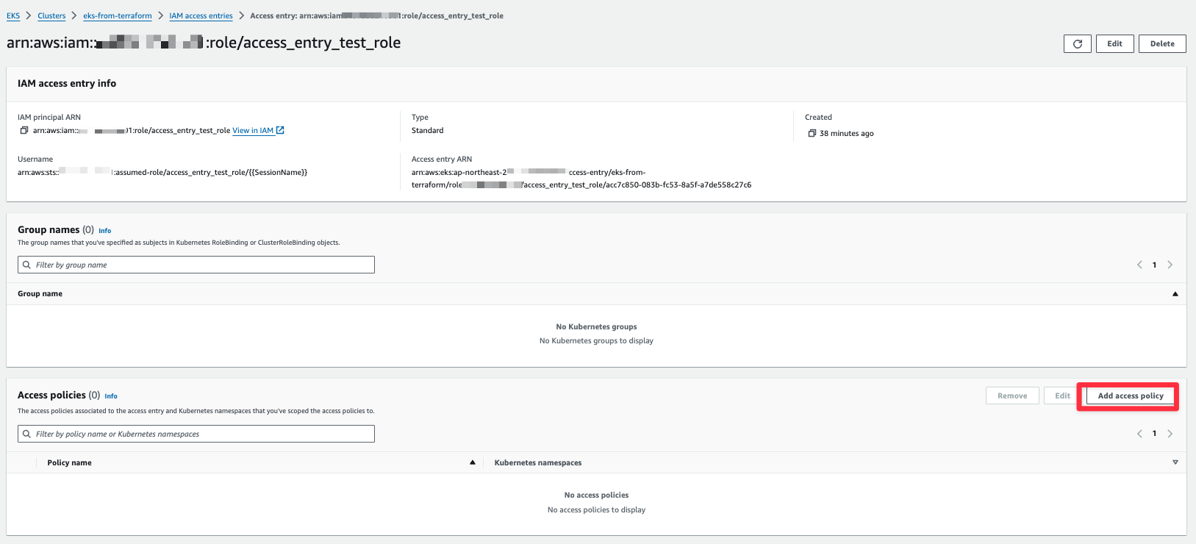Click the Group name column header
1196x544 pixels.
(x=40, y=294)
